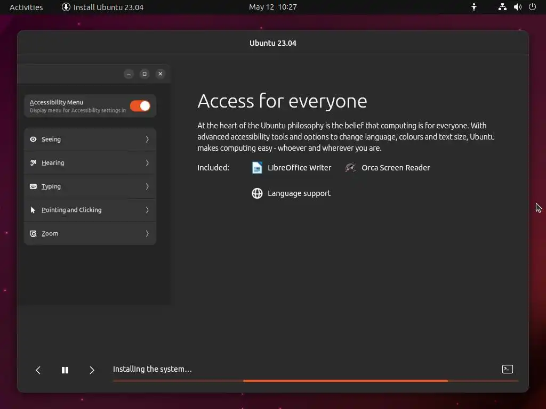Expand the chevron on the Zoom row

click(x=147, y=234)
